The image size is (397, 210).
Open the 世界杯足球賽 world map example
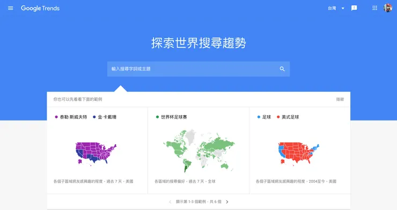point(198,151)
